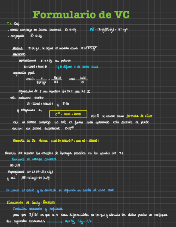
Task: Click yellow heading 'Ecuaciones de Cauchy-Riemann'
Action: pyautogui.click(x=31, y=203)
